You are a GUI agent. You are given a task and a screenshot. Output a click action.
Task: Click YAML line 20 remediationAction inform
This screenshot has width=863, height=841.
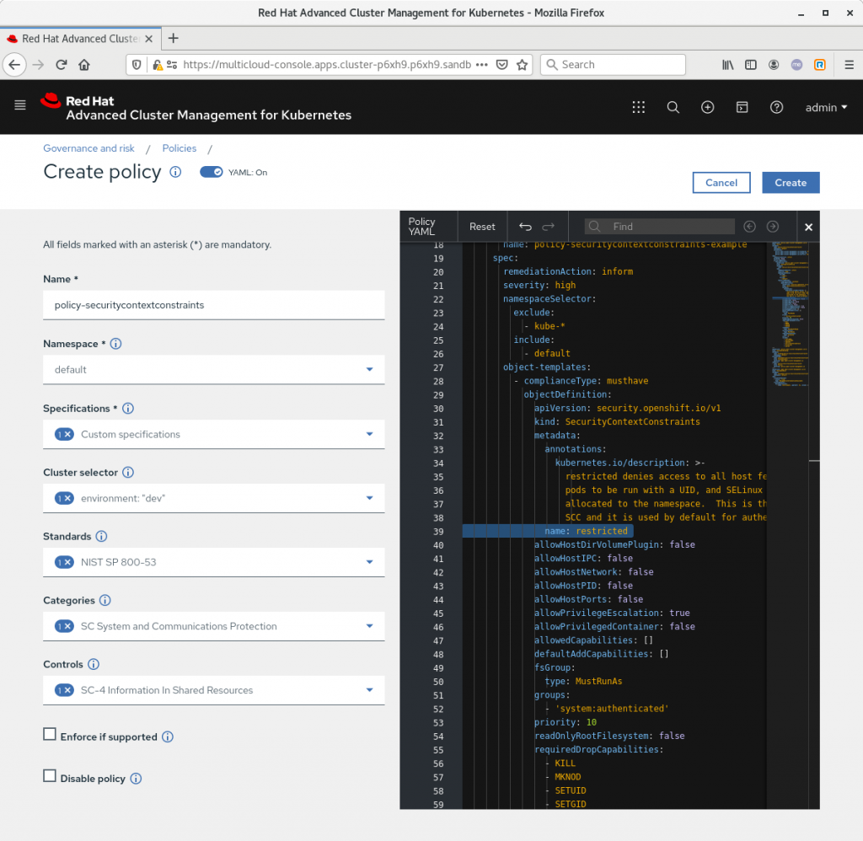(568, 271)
